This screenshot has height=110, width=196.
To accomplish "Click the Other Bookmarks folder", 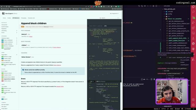I will pos(117,9).
